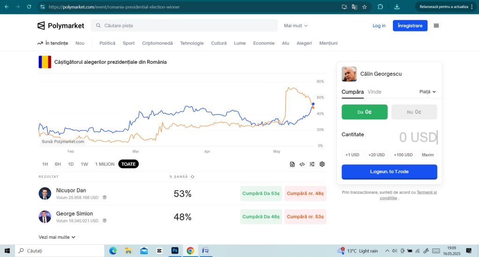Image resolution: width=479 pixels, height=257 pixels.
Task: Show hidden system tray icons chevron
Action: [x=387, y=251]
